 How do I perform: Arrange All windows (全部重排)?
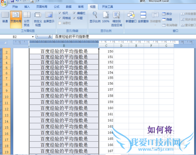tap(143, 17)
